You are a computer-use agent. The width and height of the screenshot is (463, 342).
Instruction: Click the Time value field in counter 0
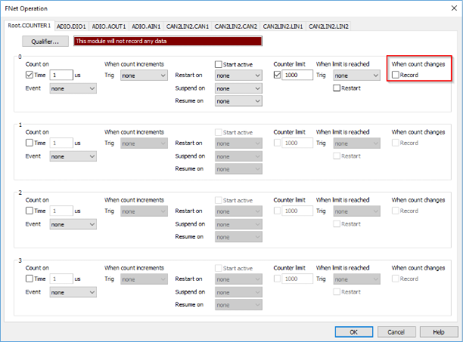pyautogui.click(x=62, y=75)
